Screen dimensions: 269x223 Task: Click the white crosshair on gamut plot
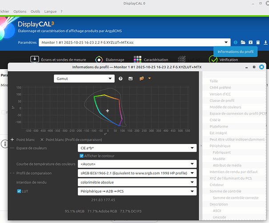pyautogui.click(x=108, y=110)
